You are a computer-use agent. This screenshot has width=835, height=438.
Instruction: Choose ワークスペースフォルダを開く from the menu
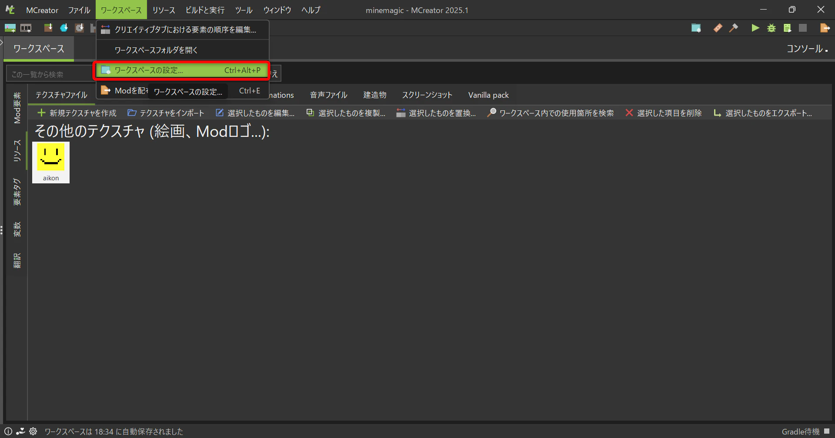183,50
